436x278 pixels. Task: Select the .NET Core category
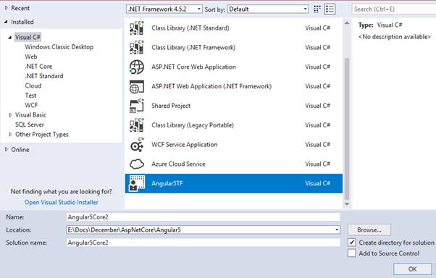(38, 67)
